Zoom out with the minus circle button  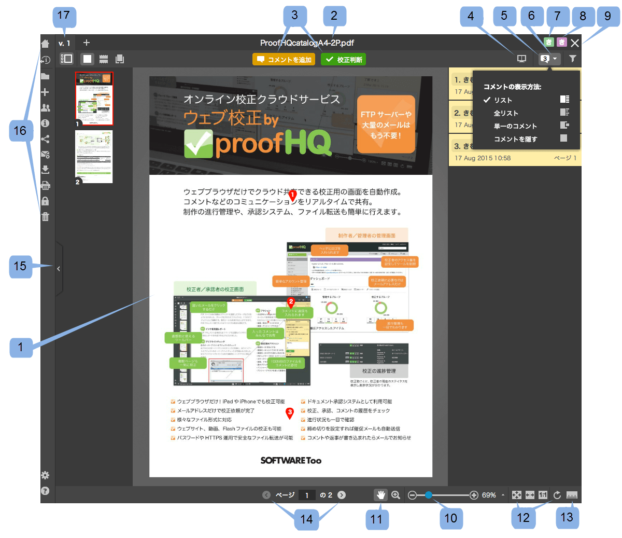click(x=412, y=495)
